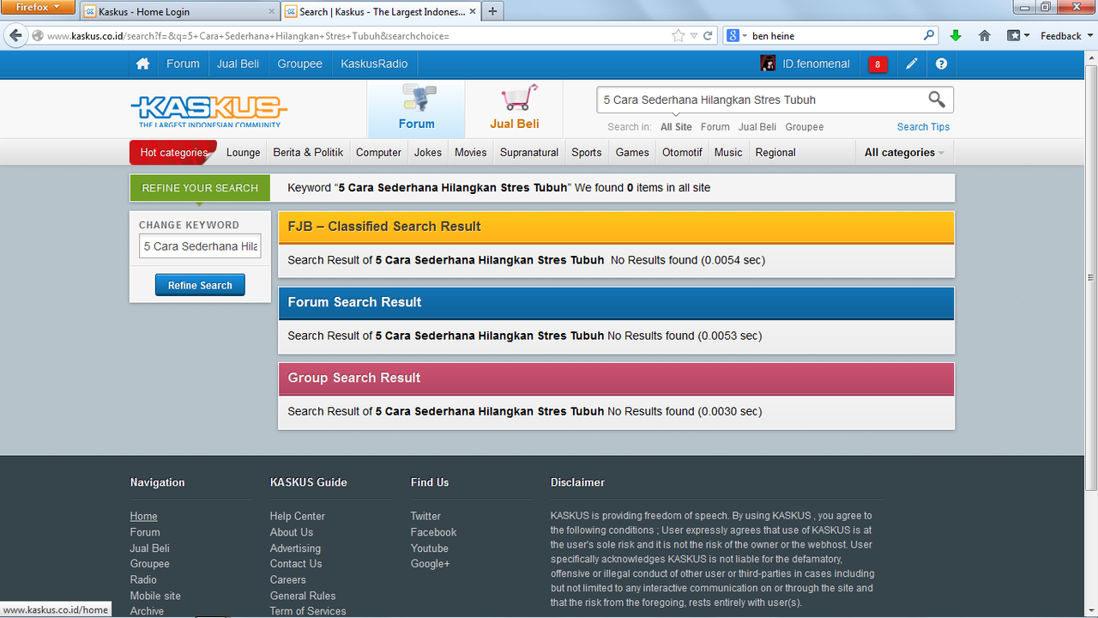Open the Search Tips link
The width and height of the screenshot is (1098, 618).
[923, 127]
